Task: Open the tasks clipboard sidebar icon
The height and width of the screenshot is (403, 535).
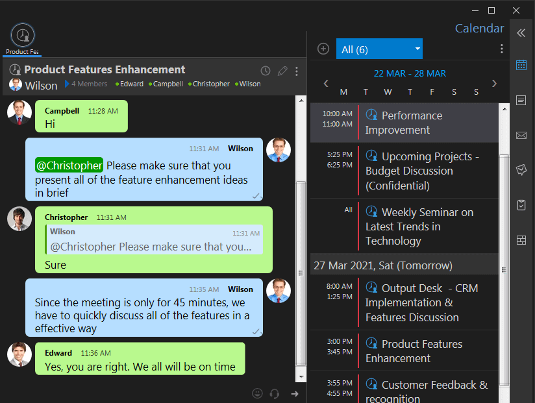Action: (521, 205)
